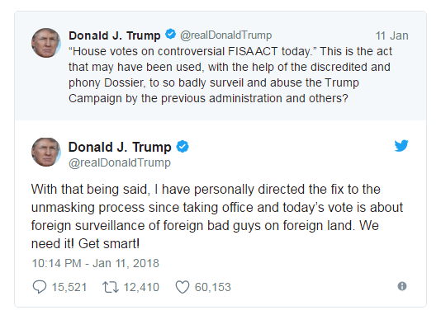Viewport: 441px width, 315px height.
Task: Open the tweet info circle icon
Action: pos(402,286)
